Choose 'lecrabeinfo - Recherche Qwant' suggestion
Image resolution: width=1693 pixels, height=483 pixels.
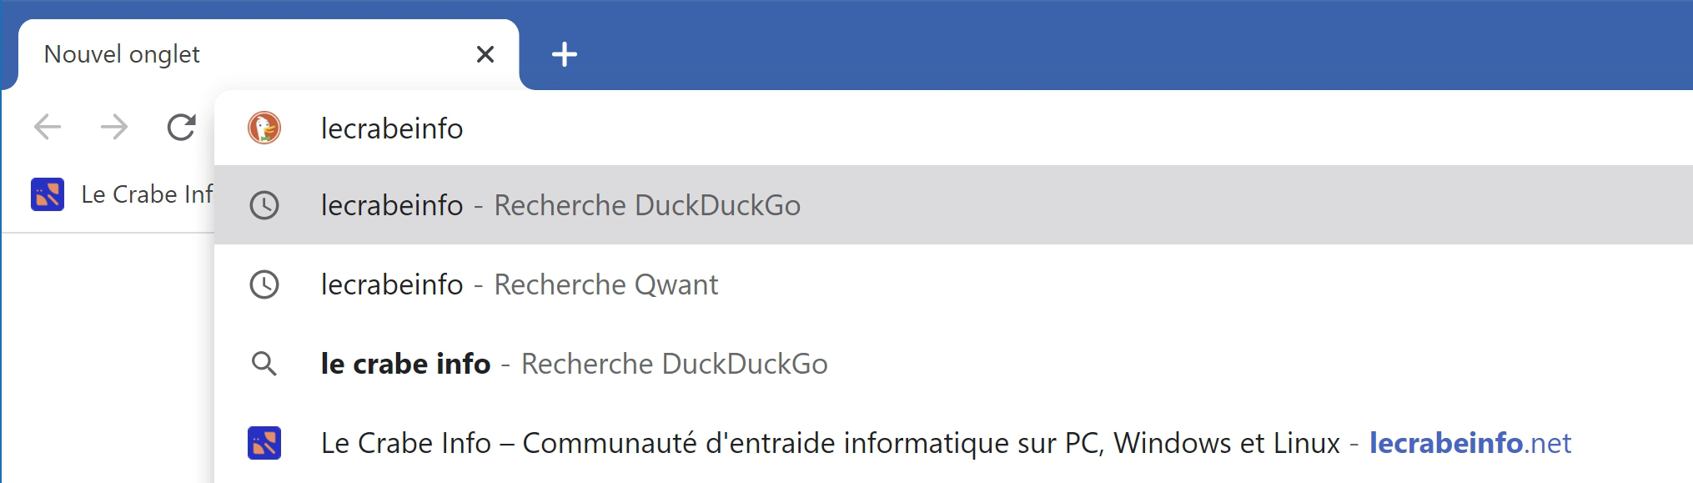953,284
